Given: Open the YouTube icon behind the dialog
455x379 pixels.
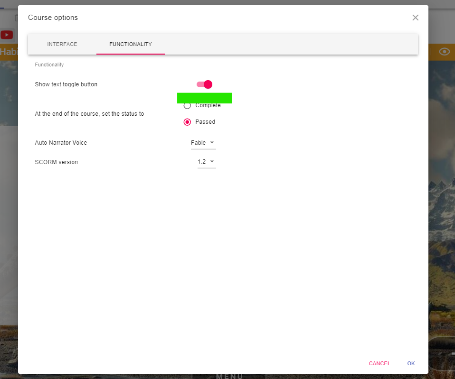Looking at the screenshot, I should click(x=7, y=35).
